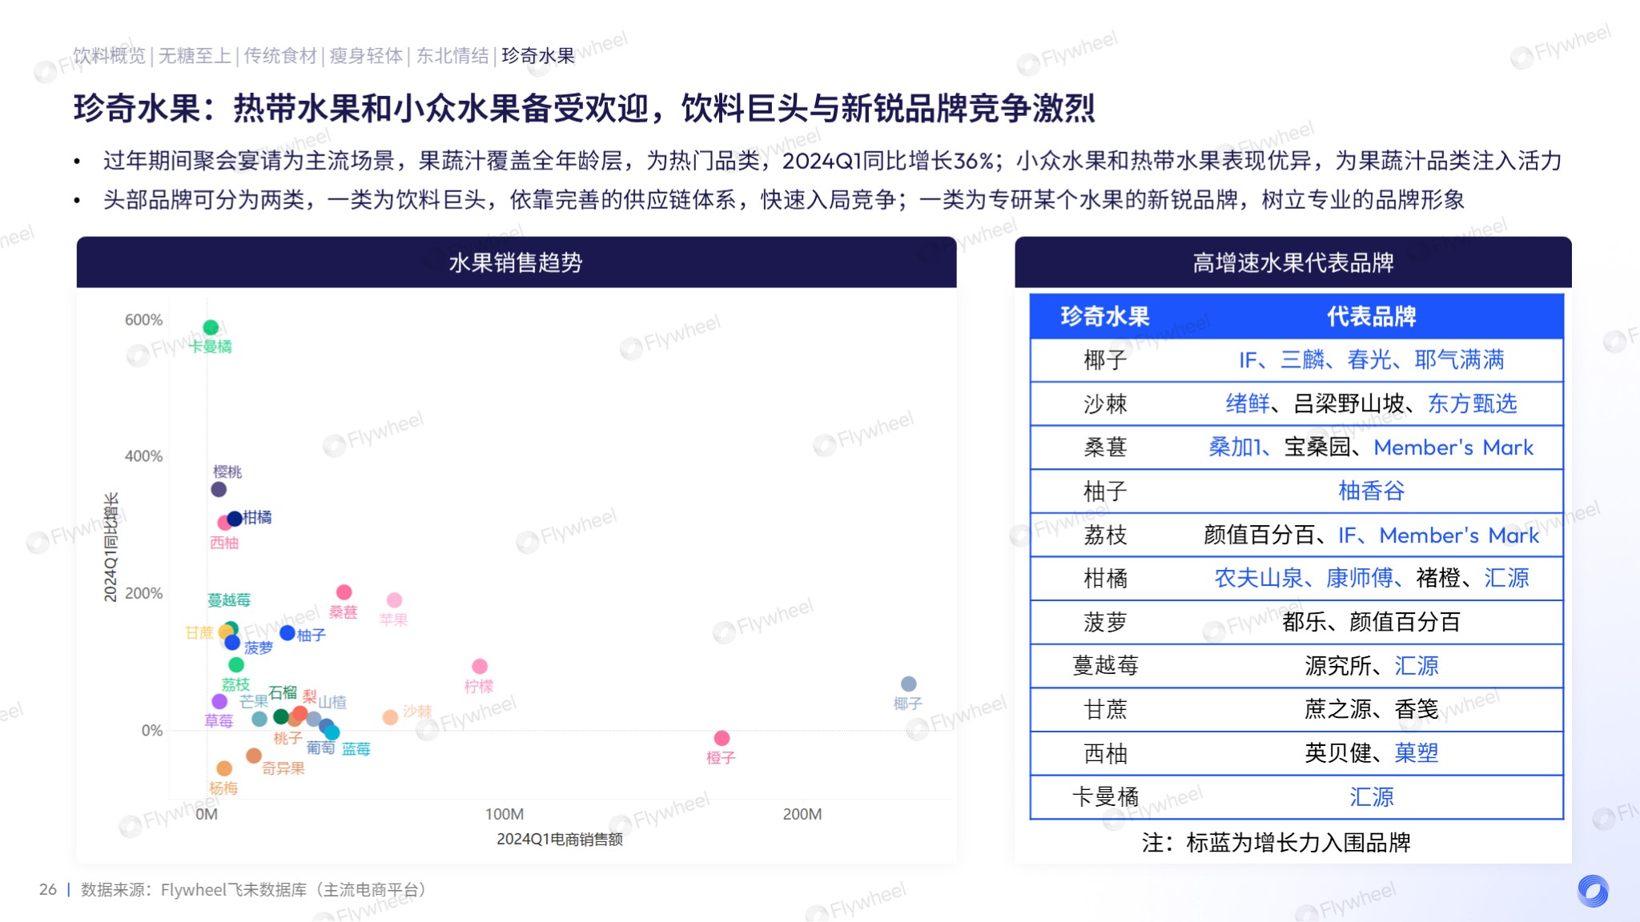Open the 瘦身轻体 section tab

[366, 55]
